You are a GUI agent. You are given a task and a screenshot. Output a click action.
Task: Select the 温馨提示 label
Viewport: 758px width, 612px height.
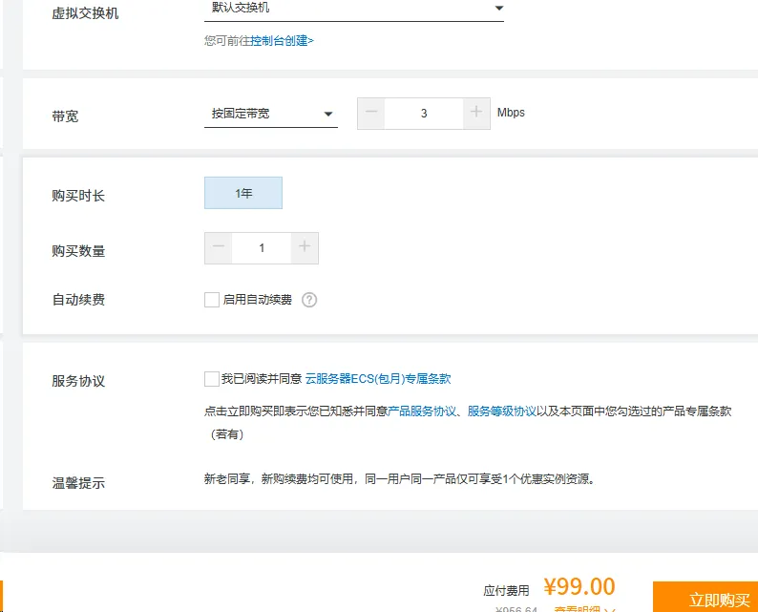point(78,483)
